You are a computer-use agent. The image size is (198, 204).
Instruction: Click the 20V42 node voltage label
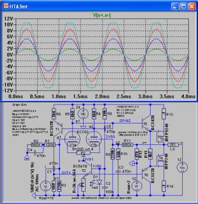[125, 121]
